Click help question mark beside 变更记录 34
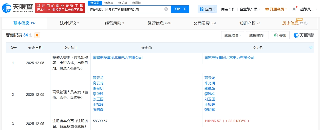The height and width of the screenshot is (130, 320). (31, 35)
